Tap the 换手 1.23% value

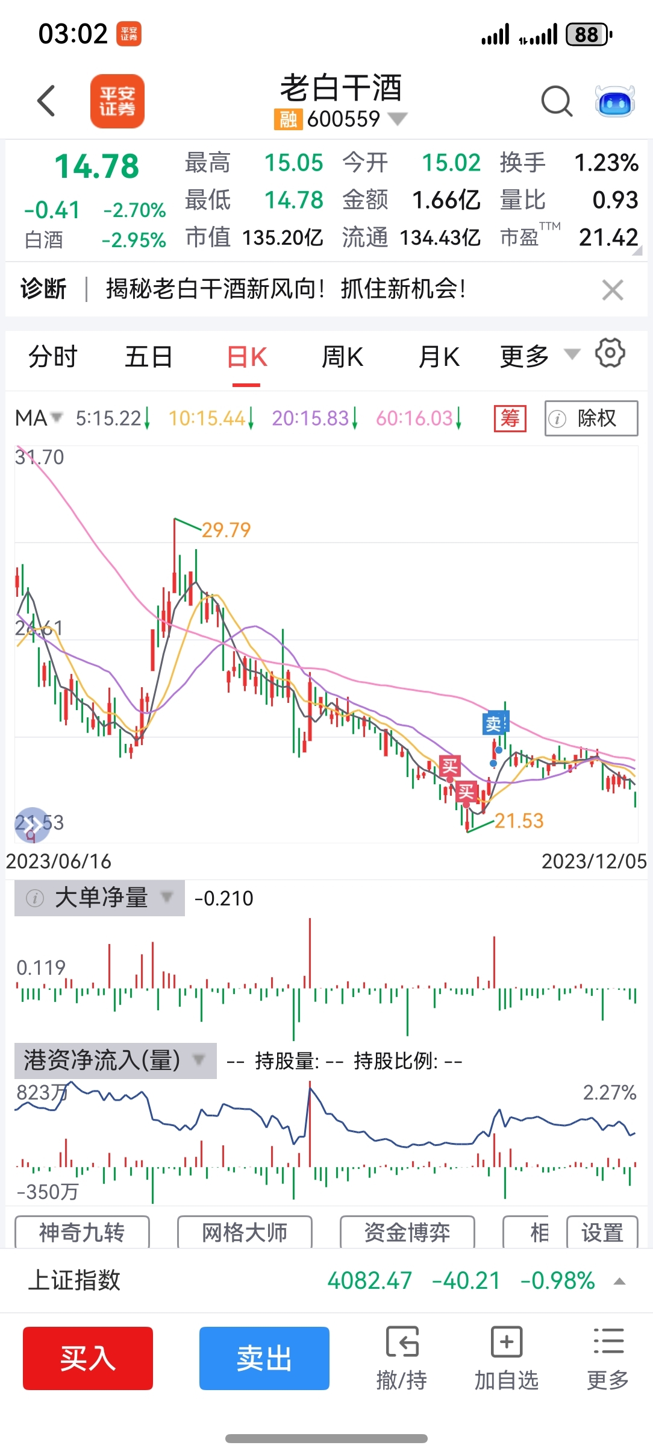[x=606, y=163]
